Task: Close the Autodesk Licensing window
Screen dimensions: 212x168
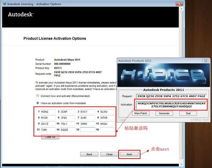Action: [x=179, y=4]
